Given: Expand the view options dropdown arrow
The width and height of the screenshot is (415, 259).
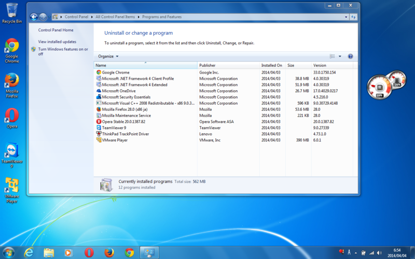Looking at the screenshot, I should pyautogui.click(x=340, y=56).
